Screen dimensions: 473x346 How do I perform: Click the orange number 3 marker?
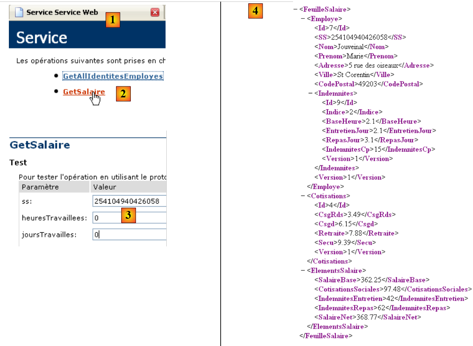128,215
